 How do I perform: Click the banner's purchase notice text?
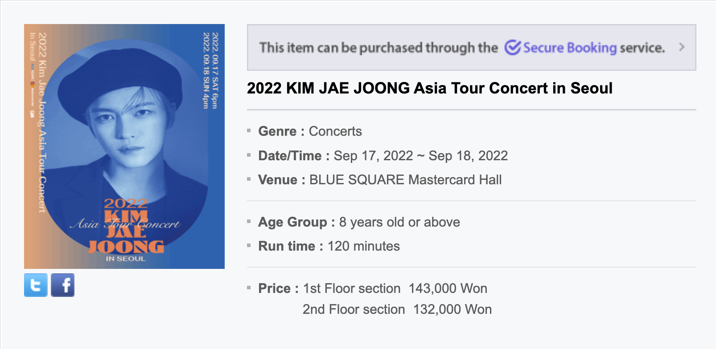point(379,47)
